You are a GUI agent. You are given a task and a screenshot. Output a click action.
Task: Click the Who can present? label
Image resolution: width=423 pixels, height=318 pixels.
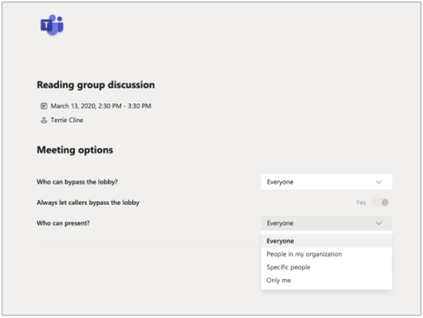[63, 223]
